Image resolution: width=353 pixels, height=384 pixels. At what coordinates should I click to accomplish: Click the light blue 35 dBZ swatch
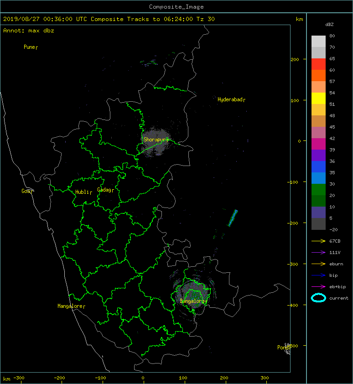point(318,178)
